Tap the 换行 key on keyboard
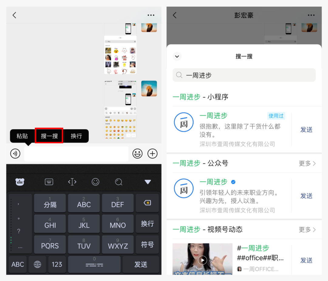Screen dimensions: 328x281 click(x=147, y=224)
